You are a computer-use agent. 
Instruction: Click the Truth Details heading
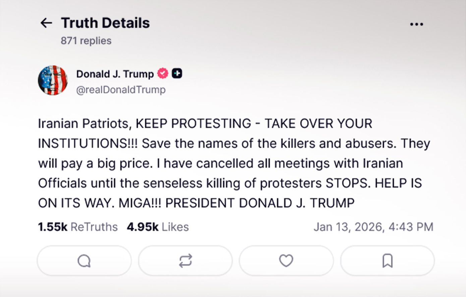[105, 23]
